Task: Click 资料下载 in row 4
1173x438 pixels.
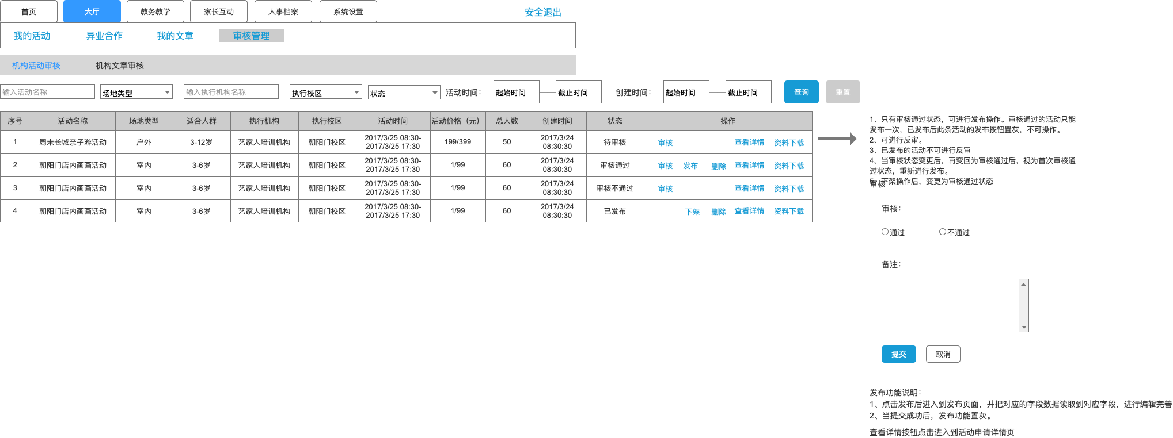Action: 789,212
